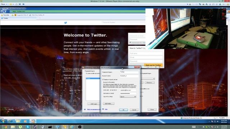This screenshot has height=129, width=230.
Task: Click the masked password field in Edit Account
Action: (128, 94)
